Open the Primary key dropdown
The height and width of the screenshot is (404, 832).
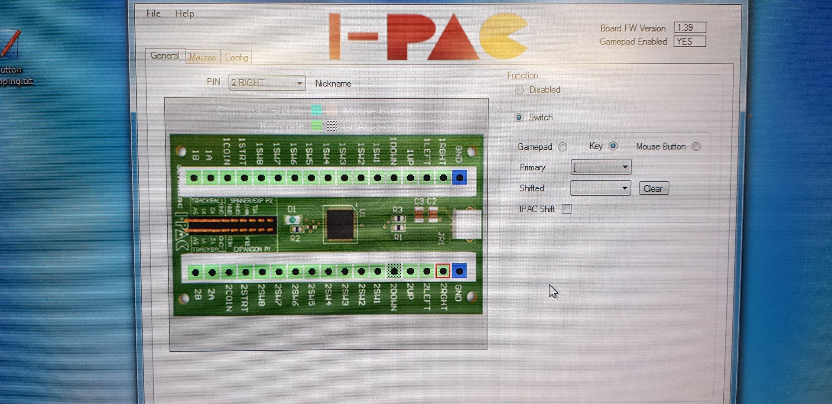[x=601, y=167]
